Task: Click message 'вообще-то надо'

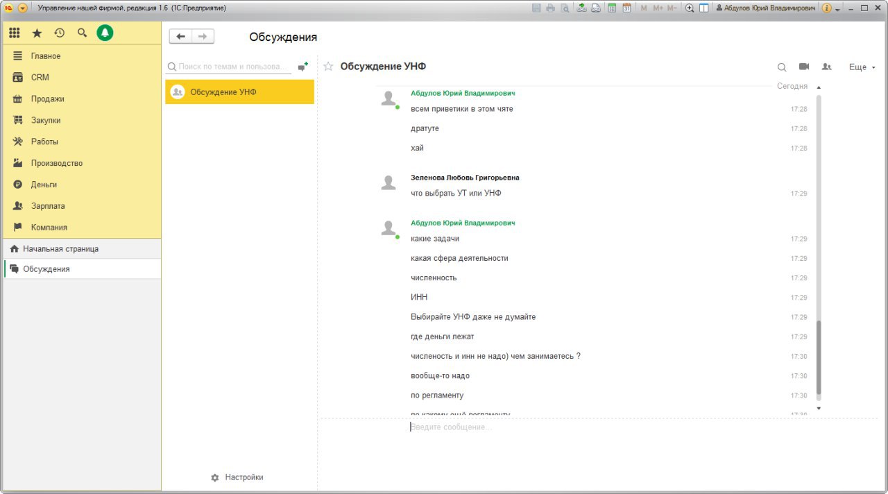Action: coord(440,376)
